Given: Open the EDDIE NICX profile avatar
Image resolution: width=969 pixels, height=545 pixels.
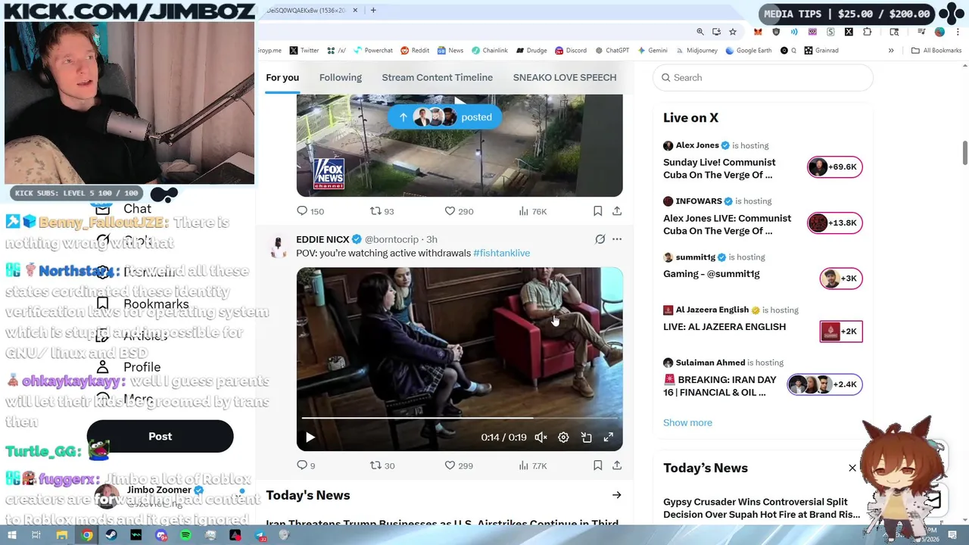Looking at the screenshot, I should pos(278,245).
